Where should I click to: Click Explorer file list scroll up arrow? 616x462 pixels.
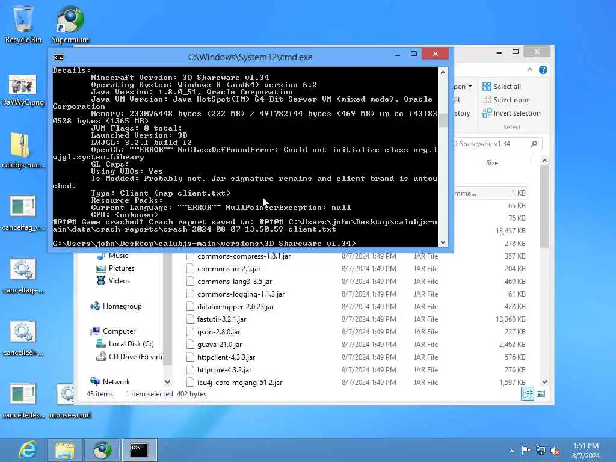click(x=544, y=161)
